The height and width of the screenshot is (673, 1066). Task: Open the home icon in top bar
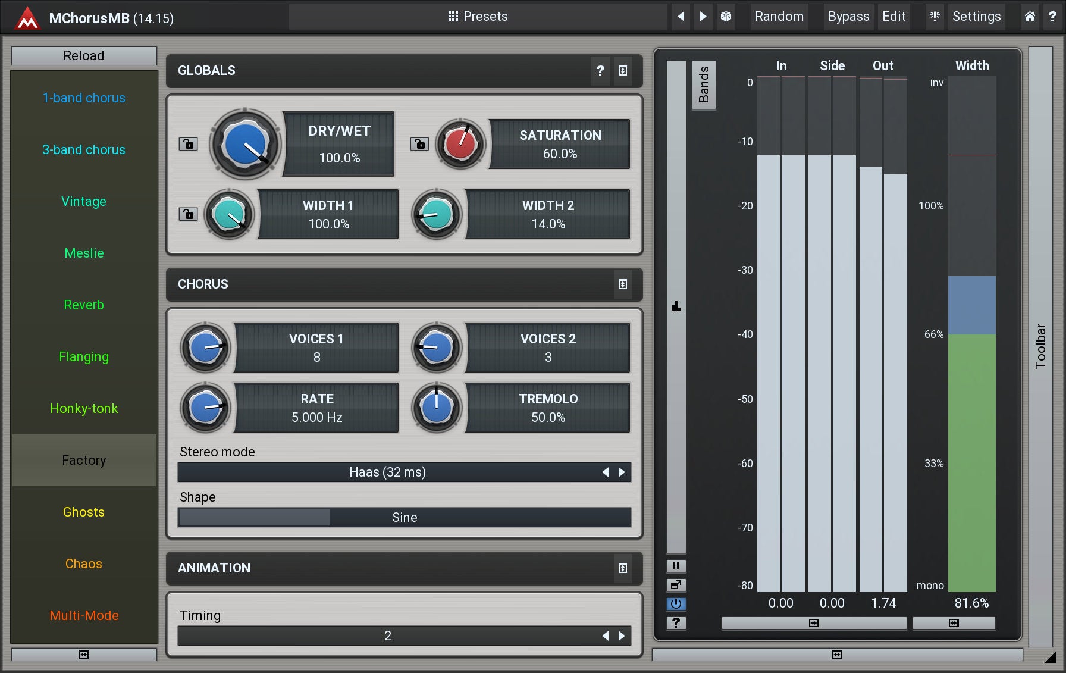tap(1030, 17)
